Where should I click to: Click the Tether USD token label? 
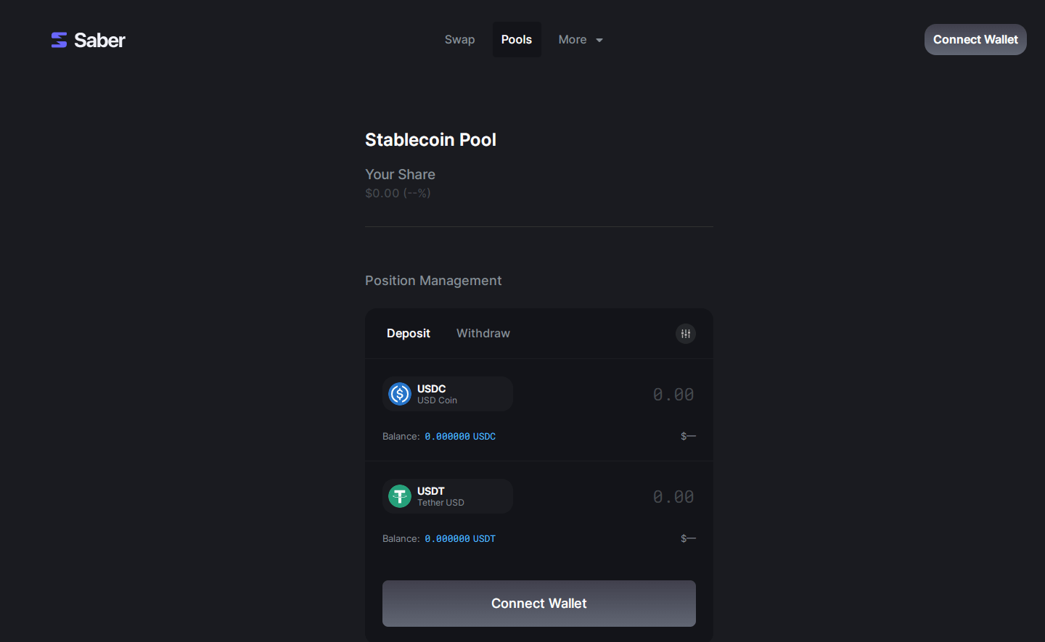point(440,503)
